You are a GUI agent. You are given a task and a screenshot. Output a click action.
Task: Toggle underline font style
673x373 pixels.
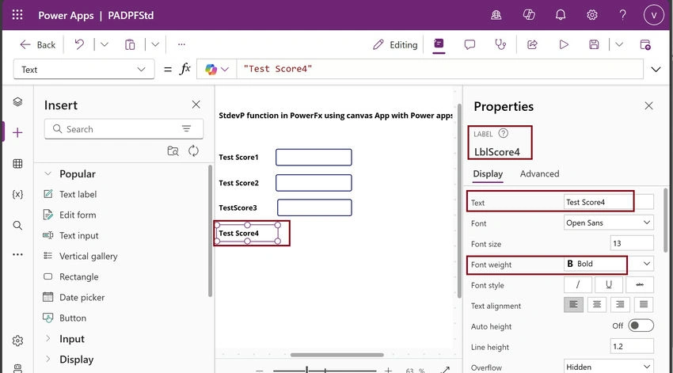point(609,284)
